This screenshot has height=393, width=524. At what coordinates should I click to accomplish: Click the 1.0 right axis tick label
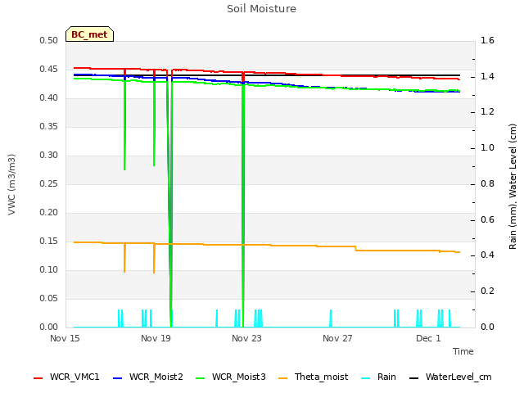coord(487,147)
